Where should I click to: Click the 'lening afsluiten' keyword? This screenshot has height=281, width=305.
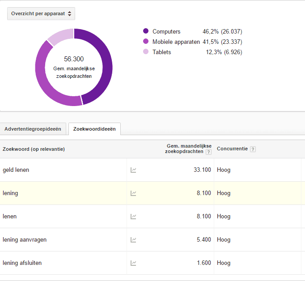(x=22, y=263)
